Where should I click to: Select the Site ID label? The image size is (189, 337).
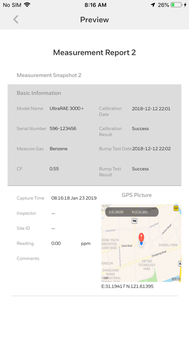pyautogui.click(x=23, y=228)
